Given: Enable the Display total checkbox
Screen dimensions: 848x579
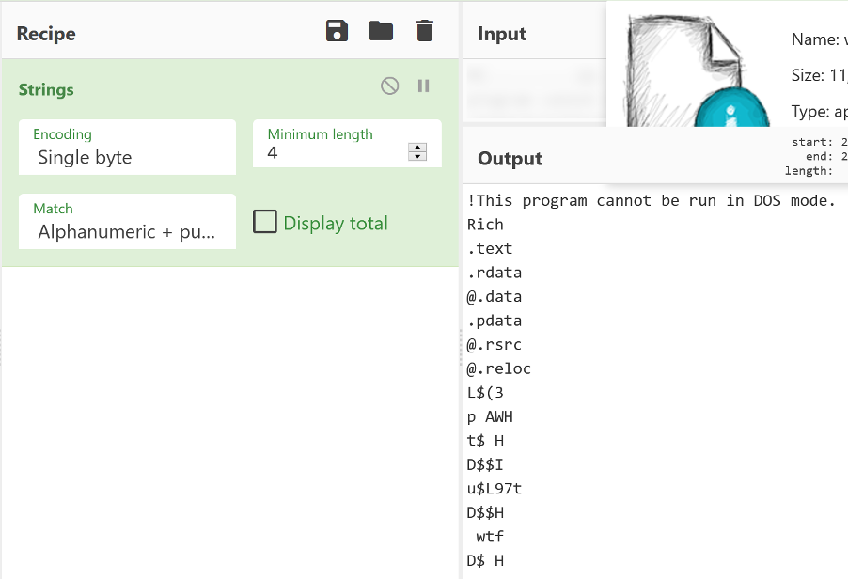Looking at the screenshot, I should (265, 222).
